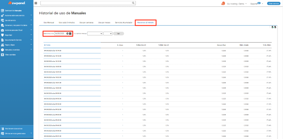This screenshot has width=283, height=139.
Task: Expand Uso del servicio chevron
Action: (31, 20)
